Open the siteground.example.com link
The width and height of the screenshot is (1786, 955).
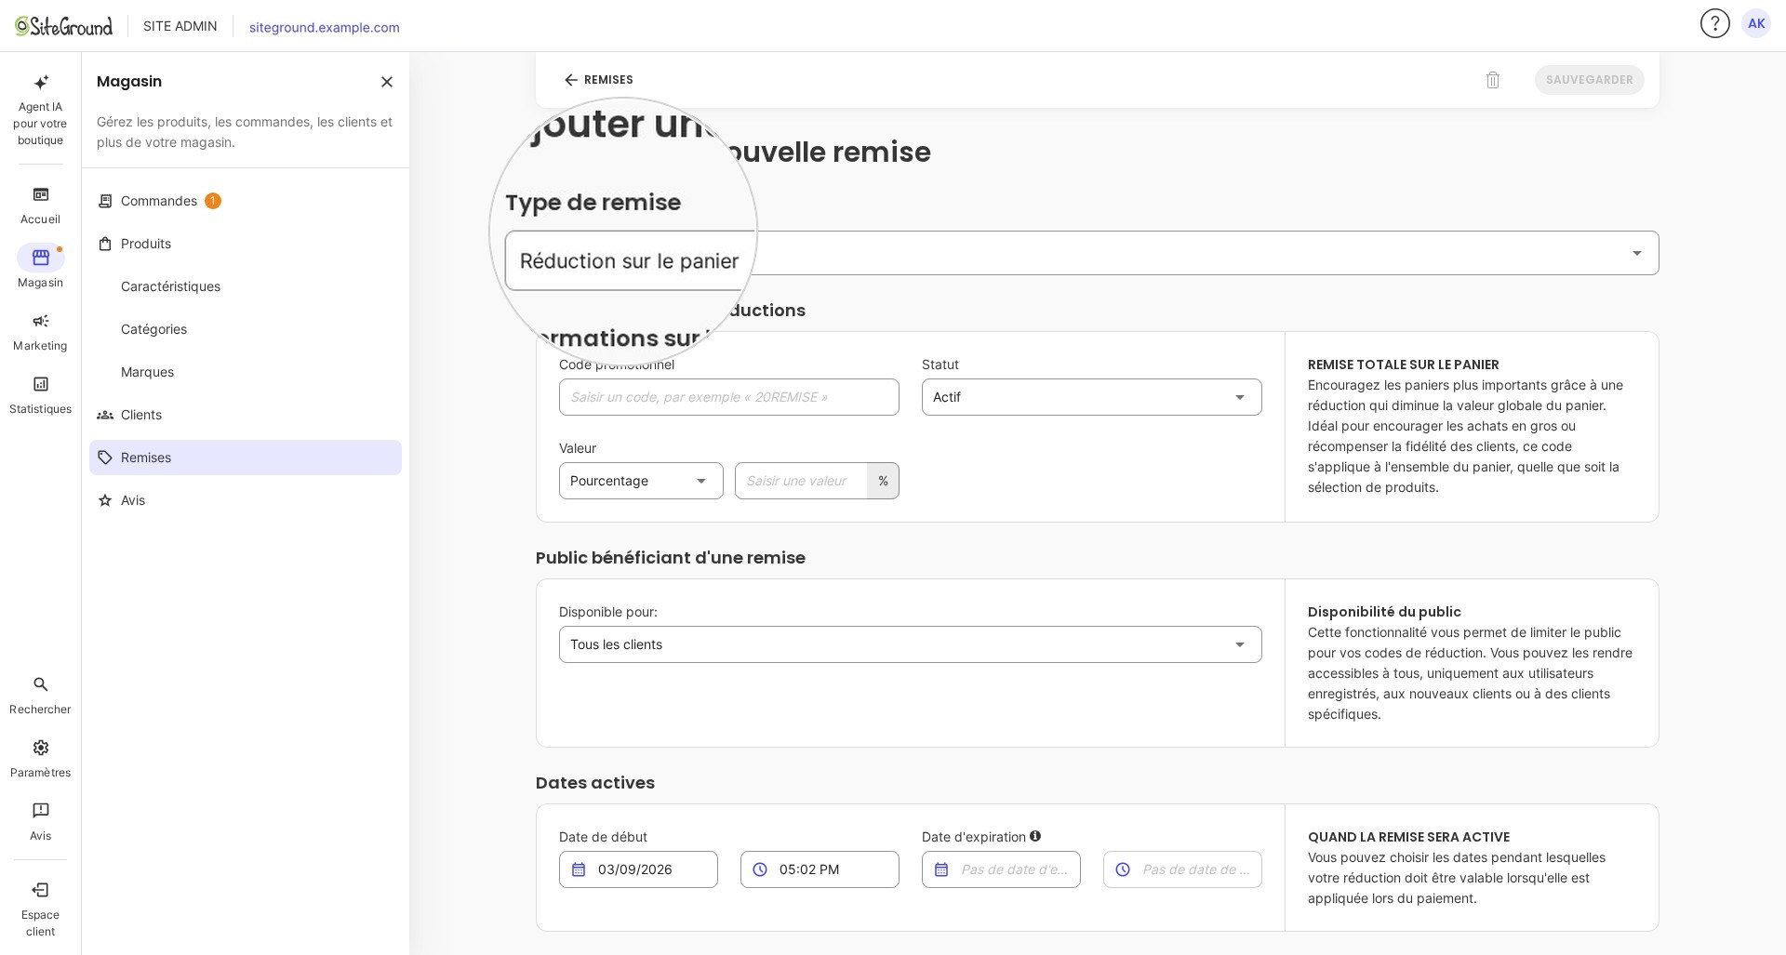tap(325, 27)
